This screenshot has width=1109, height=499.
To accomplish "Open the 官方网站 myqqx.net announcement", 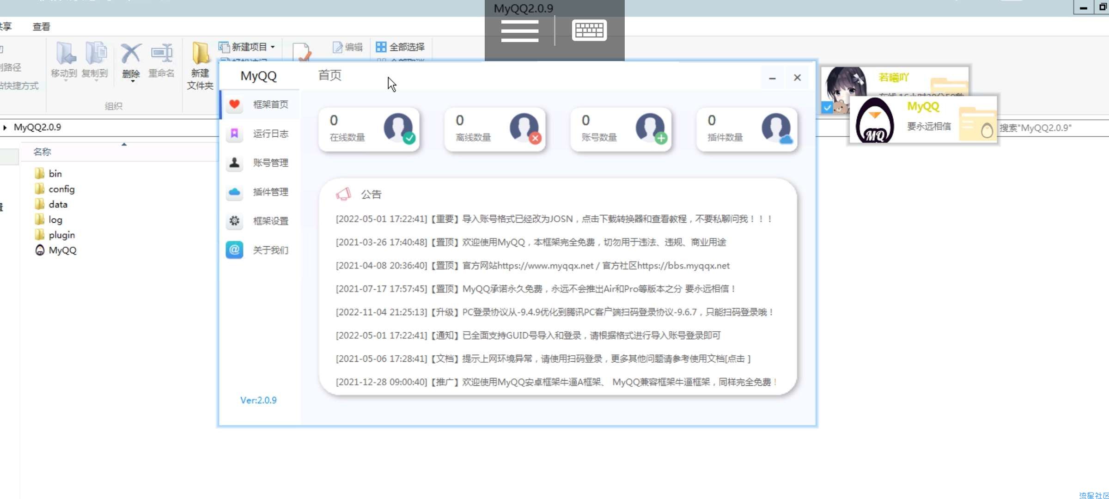I will tap(533, 266).
